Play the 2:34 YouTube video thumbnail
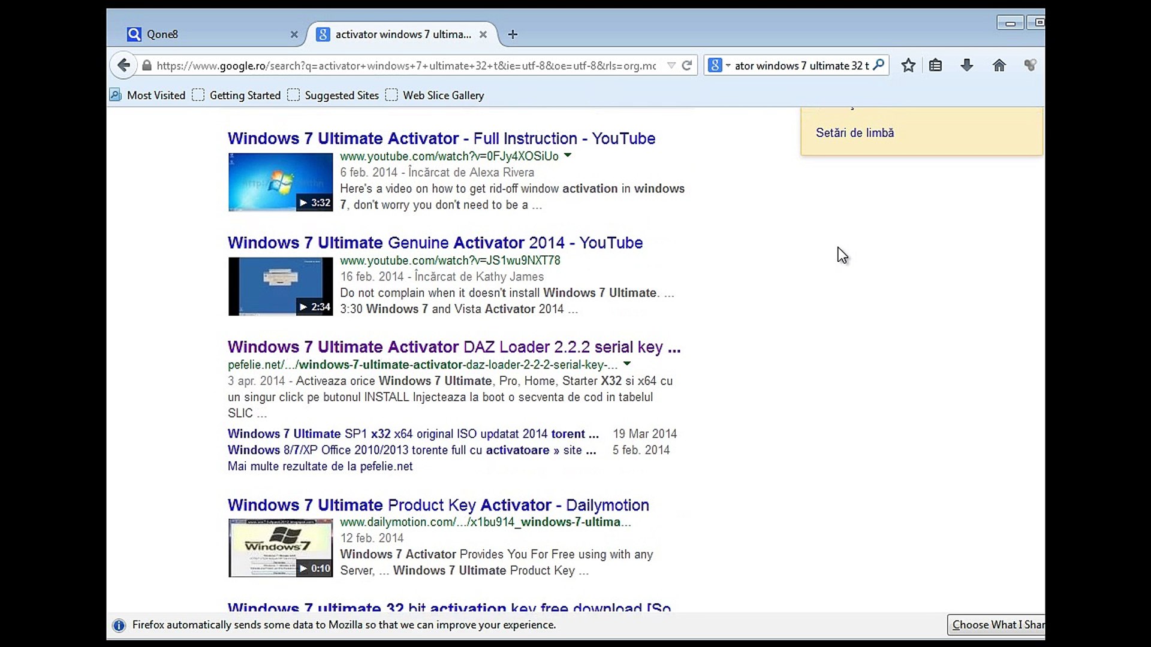This screenshot has height=647, width=1151. (281, 286)
